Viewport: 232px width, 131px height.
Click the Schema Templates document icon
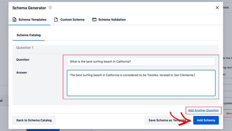pos(14,19)
